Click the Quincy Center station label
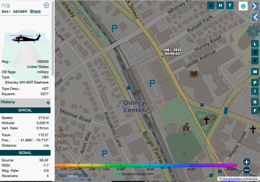Viewport: 260px width, 182px height. pyautogui.click(x=134, y=106)
